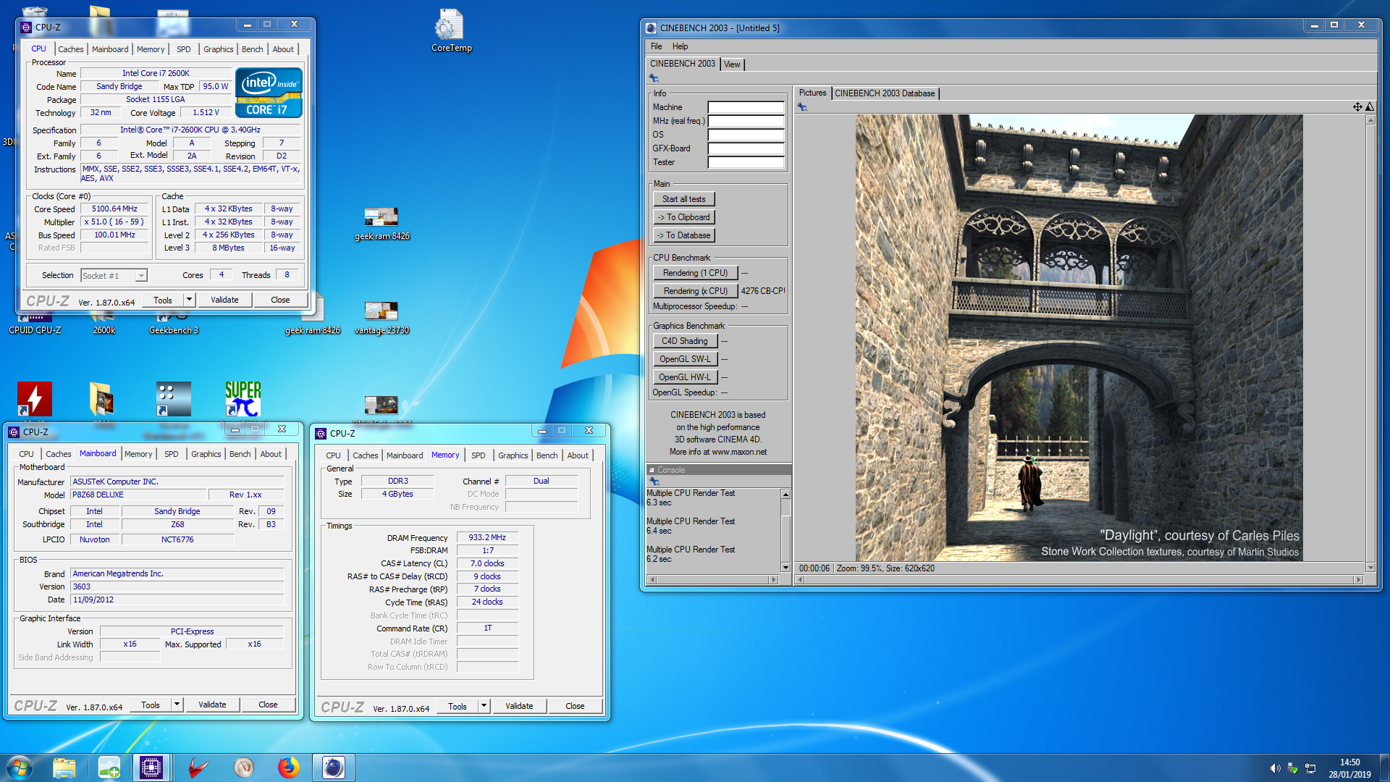Run Rendering (1 CPU) benchmark
This screenshot has width=1390, height=782.
tap(695, 273)
